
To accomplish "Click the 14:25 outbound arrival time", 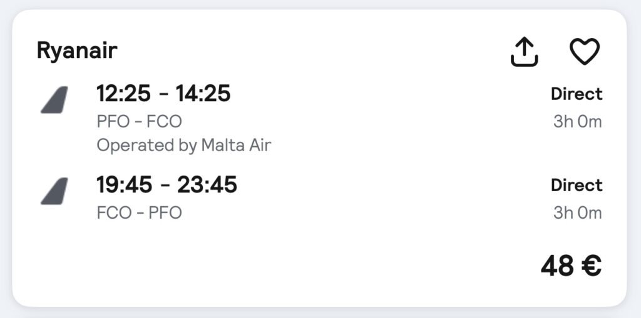I will 203,94.
